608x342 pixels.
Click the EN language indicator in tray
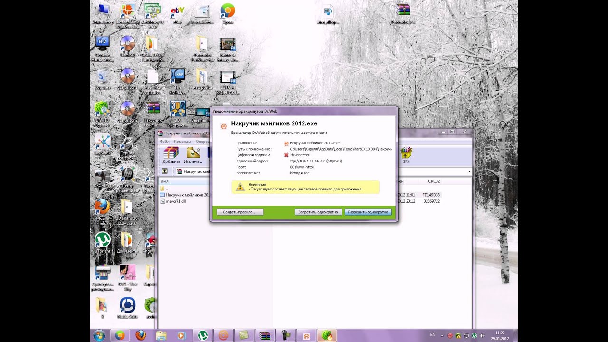(433, 335)
